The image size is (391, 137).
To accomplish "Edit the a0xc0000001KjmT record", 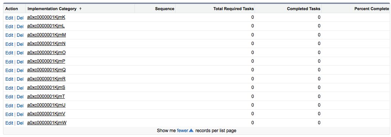I will (x=9, y=96).
